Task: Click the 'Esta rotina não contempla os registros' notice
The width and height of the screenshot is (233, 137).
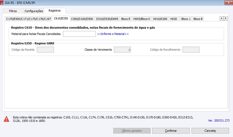Action: [103, 119]
